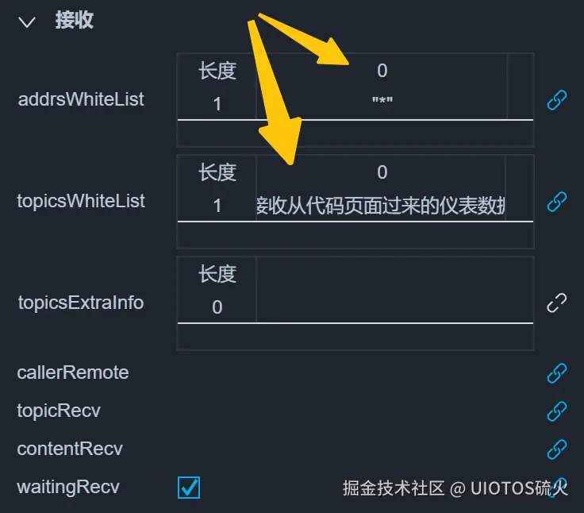The height and width of the screenshot is (513, 584).
Task: Click the link icon beside topicsWhiteList
Action: [x=557, y=202]
